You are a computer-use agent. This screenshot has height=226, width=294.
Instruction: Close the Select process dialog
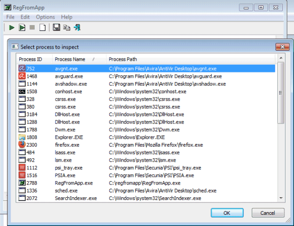(x=282, y=47)
